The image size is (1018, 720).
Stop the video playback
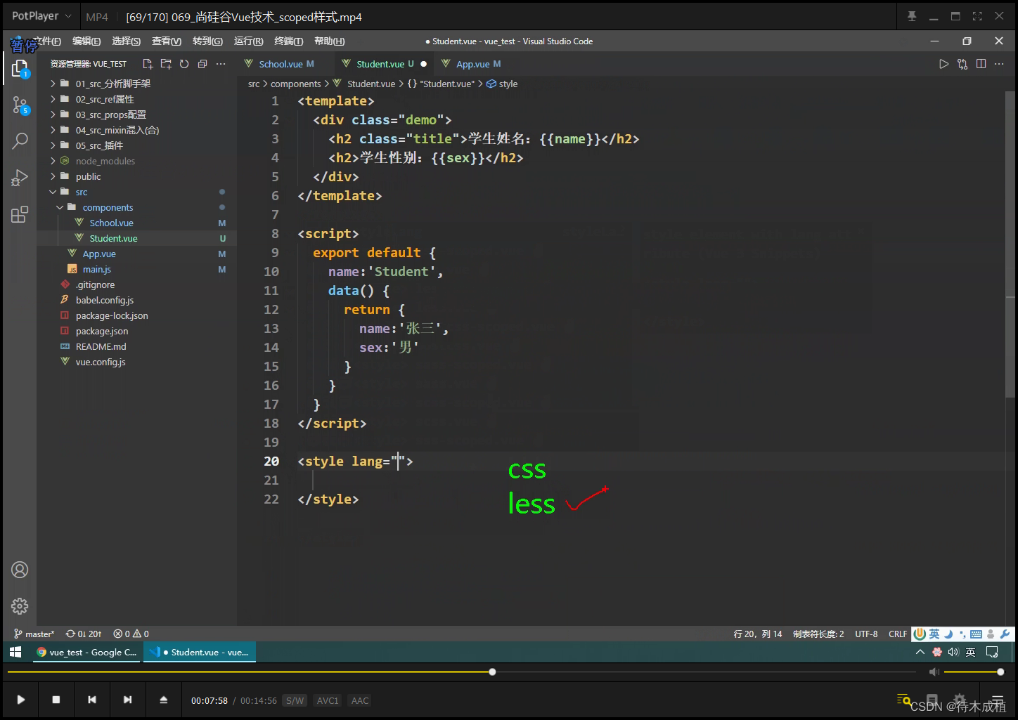[56, 700]
